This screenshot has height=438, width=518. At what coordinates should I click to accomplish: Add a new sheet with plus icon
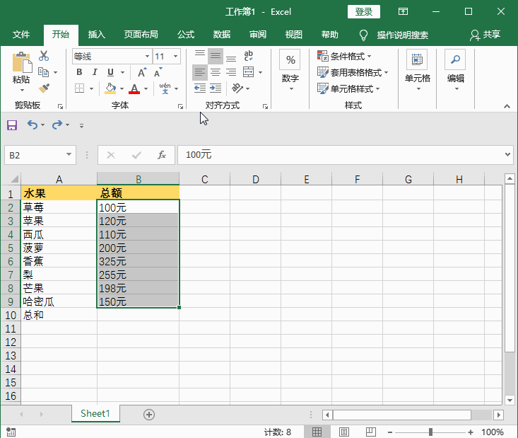(x=149, y=415)
